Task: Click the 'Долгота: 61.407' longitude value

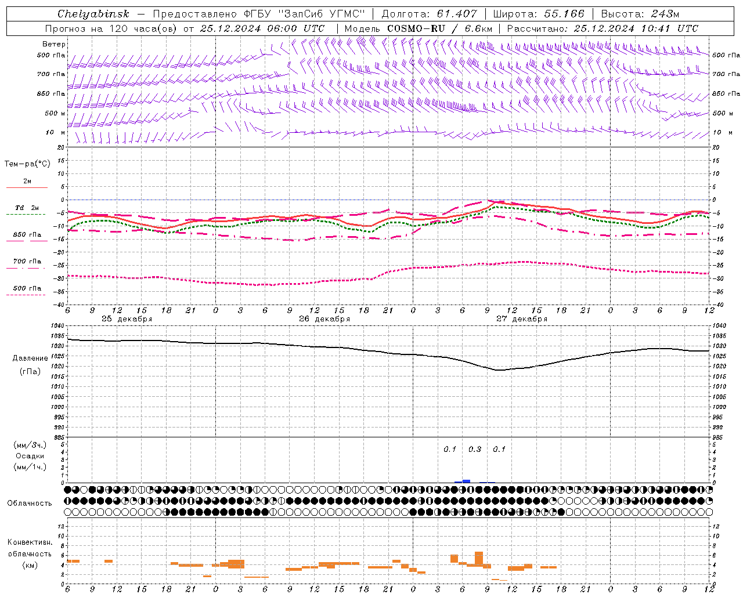Action: tap(429, 14)
